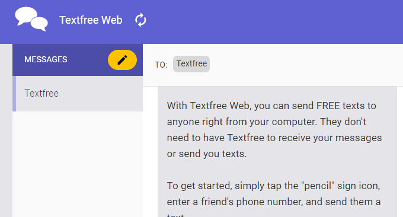Click the Textfree Web title text

coord(91,20)
